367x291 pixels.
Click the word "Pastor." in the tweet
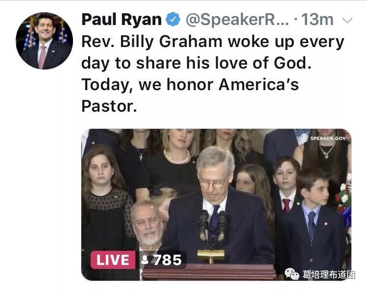click(109, 107)
